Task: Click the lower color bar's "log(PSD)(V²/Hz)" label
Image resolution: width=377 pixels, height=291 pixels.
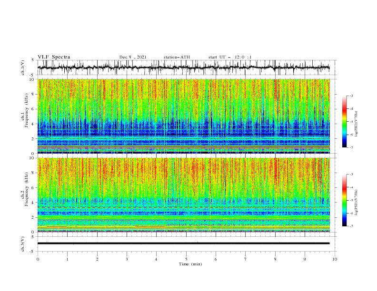Action: tap(357, 203)
